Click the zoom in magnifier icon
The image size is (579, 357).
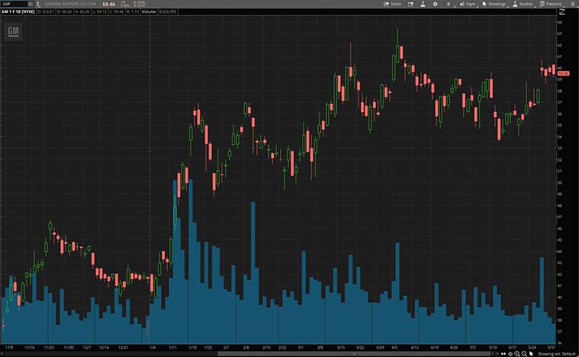pos(517,354)
